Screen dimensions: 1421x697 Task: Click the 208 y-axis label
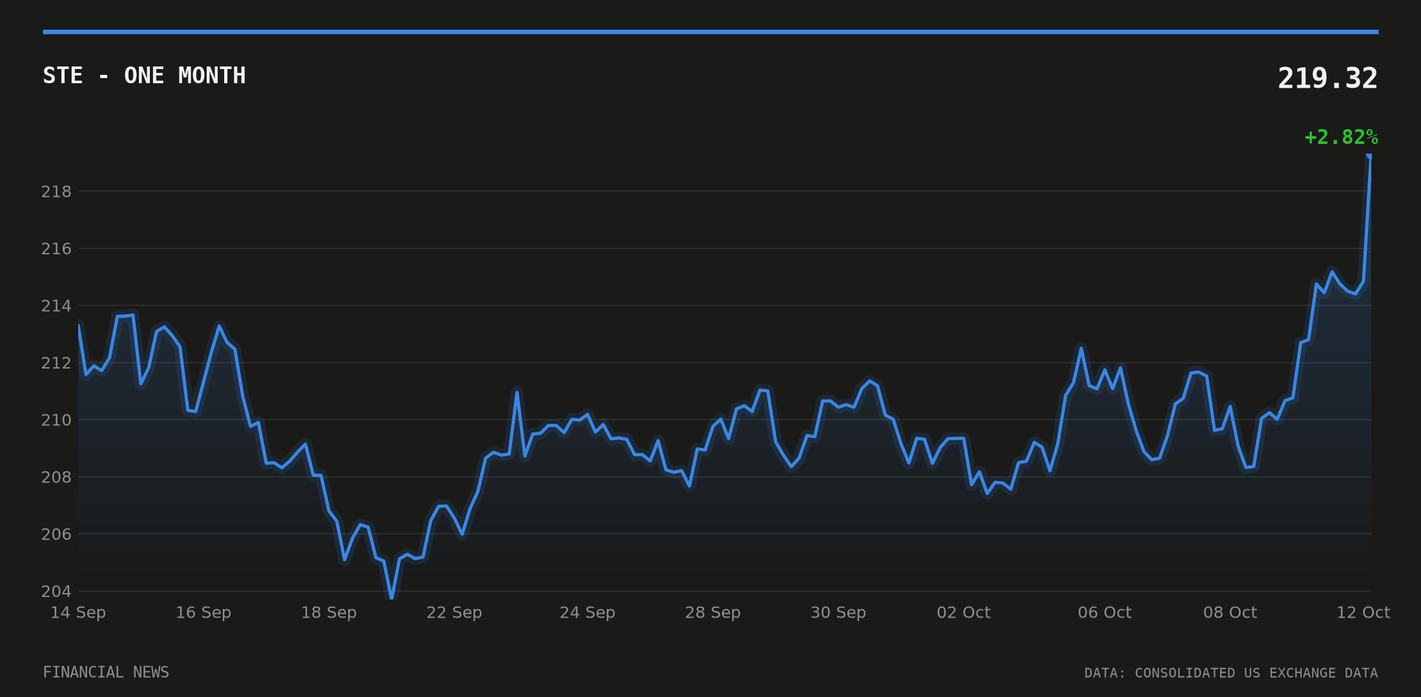(x=56, y=478)
